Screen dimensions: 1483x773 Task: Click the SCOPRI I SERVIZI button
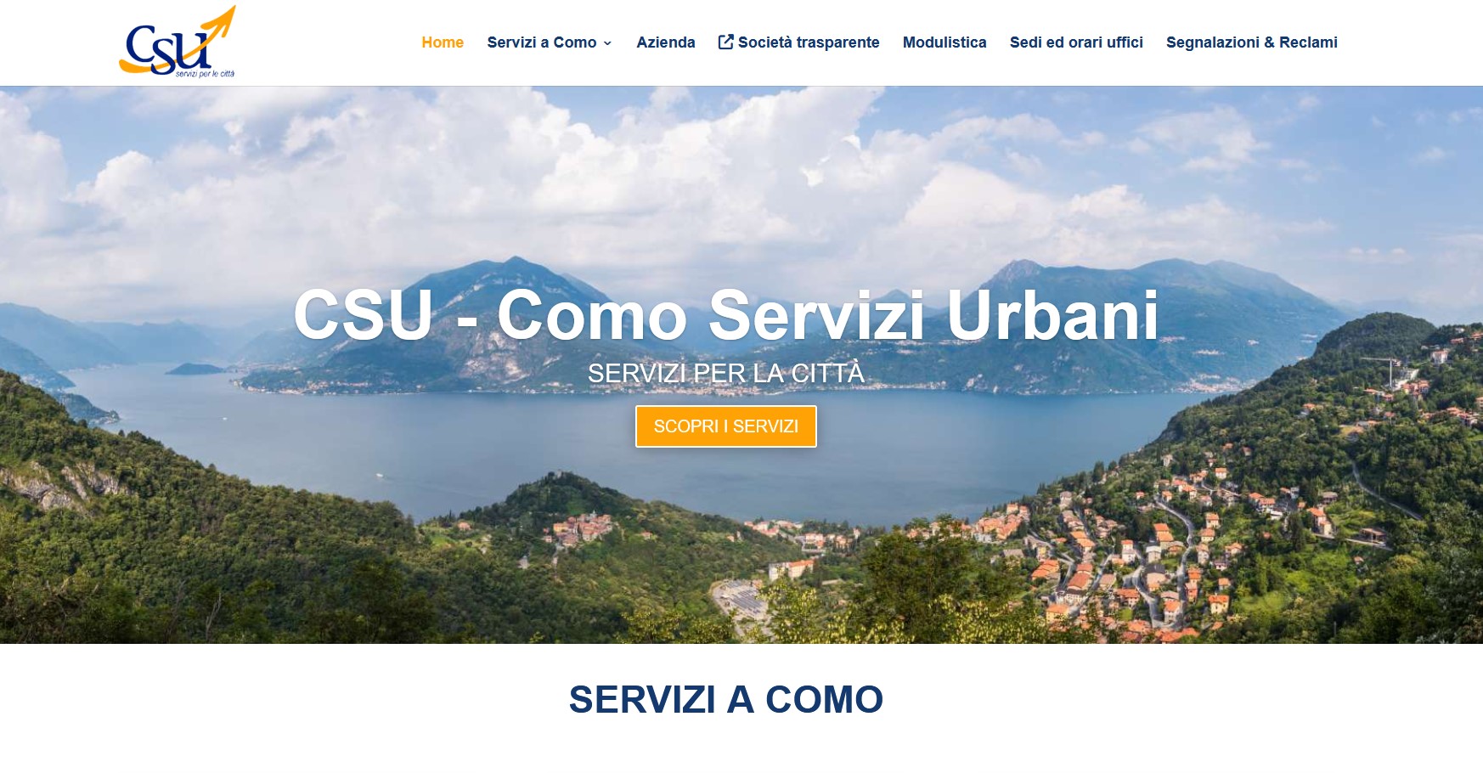[x=726, y=426]
